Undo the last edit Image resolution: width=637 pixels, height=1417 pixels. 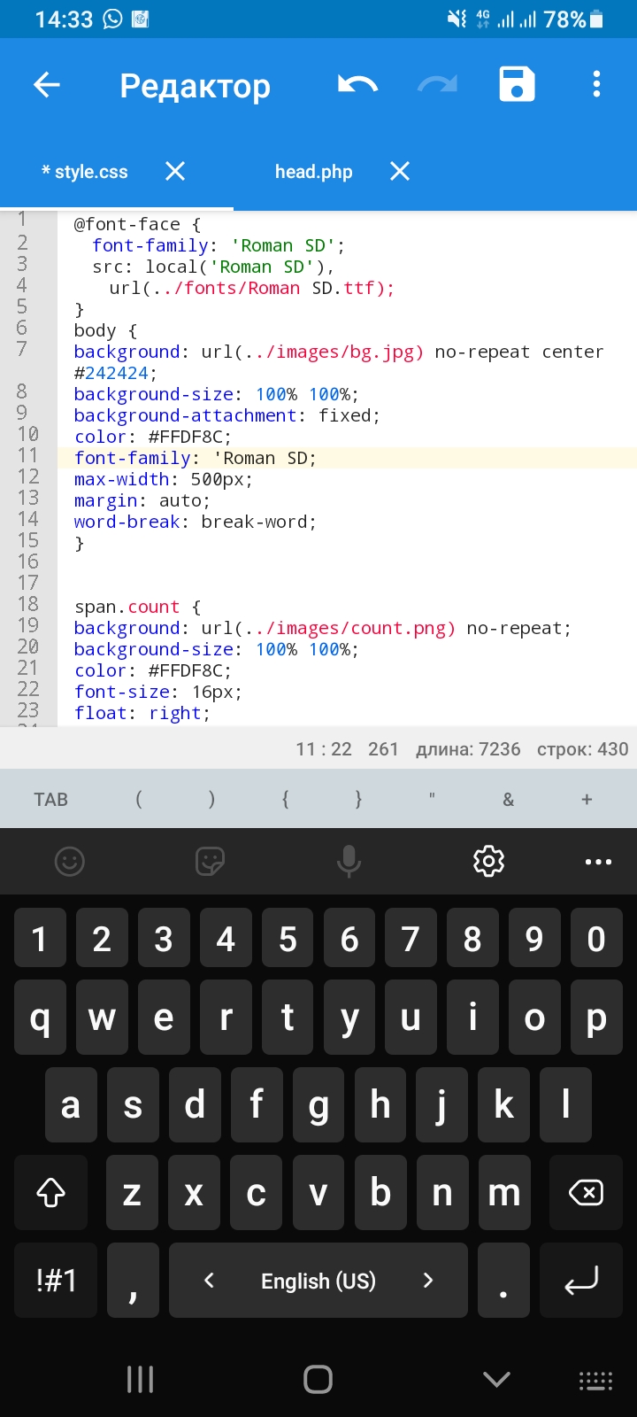click(x=357, y=85)
